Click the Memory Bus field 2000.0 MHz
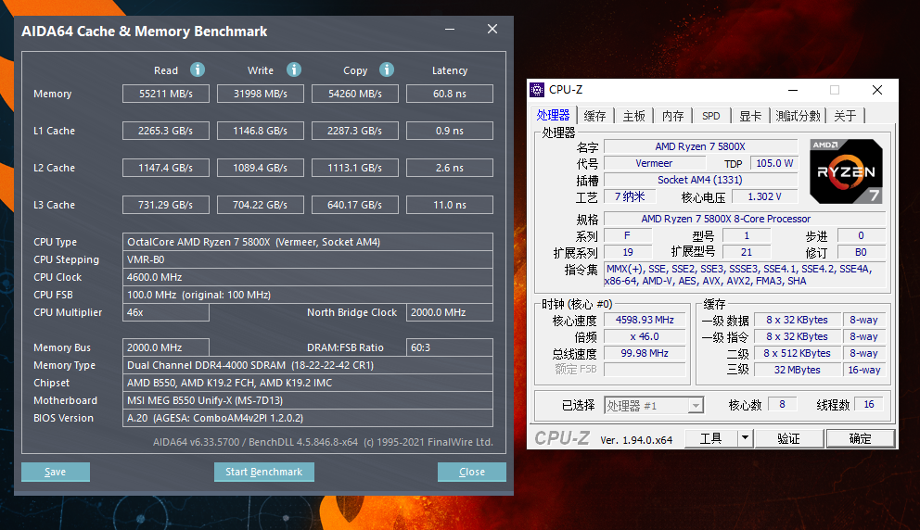Viewport: 920px width, 530px height. click(x=166, y=347)
